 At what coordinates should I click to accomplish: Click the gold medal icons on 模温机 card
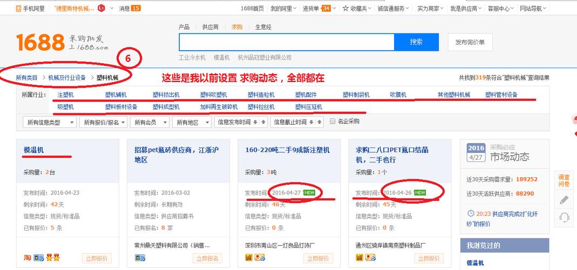click(52, 258)
